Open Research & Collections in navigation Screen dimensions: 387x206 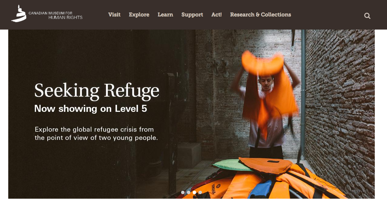click(261, 15)
